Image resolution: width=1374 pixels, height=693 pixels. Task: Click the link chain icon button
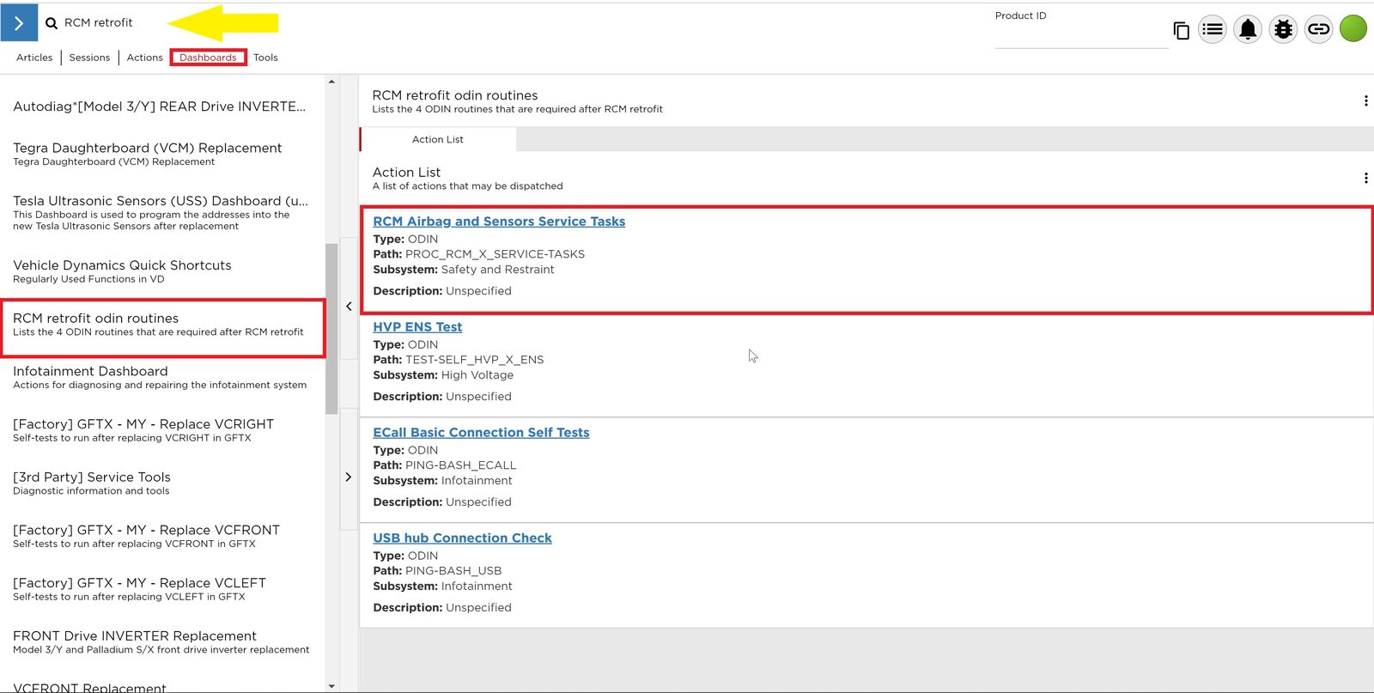(1318, 29)
